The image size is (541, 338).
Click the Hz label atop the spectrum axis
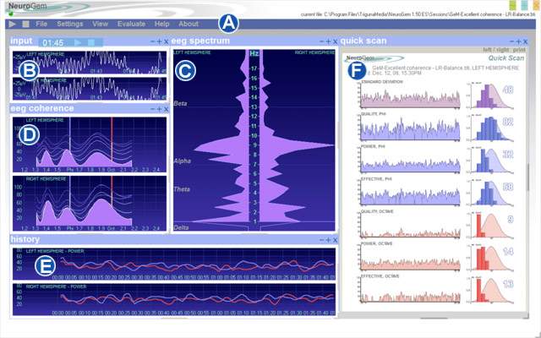coord(254,53)
